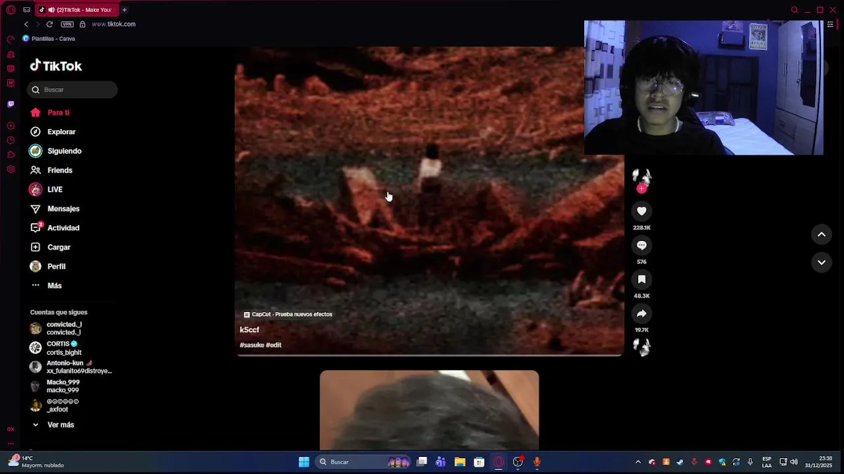Screen dimensions: 844x474
Task: Focus the TikTok Buscar search box
Action: (73, 90)
